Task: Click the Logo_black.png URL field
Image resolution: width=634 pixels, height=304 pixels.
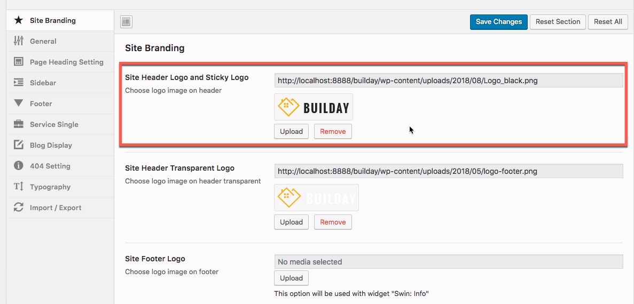Action: [449, 81]
